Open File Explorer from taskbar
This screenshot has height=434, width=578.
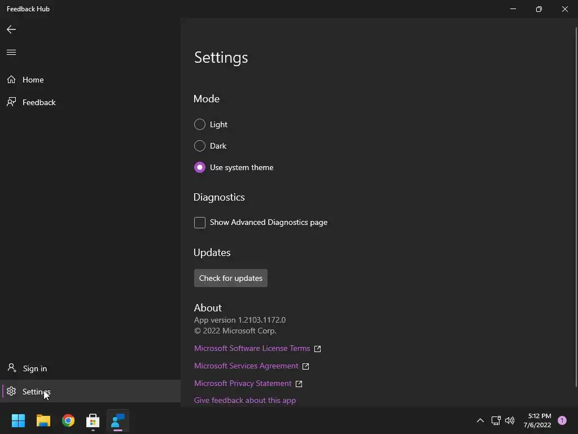click(x=43, y=420)
